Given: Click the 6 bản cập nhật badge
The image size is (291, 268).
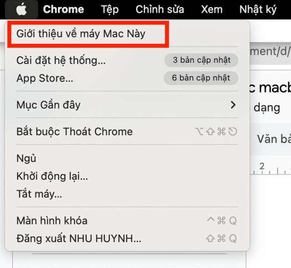Looking at the screenshot, I should [201, 78].
